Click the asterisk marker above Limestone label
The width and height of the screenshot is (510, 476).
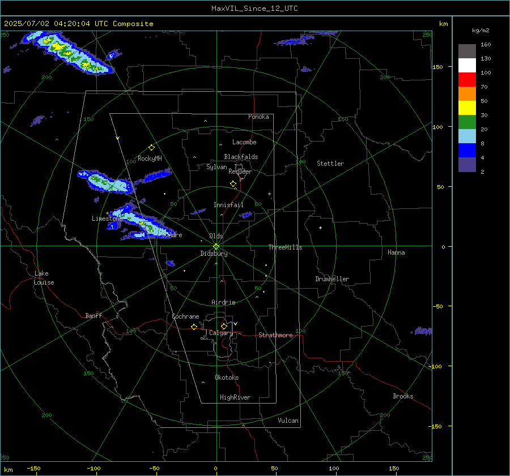tap(107, 213)
